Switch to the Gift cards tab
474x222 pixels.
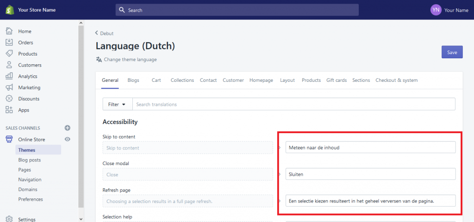(337, 80)
